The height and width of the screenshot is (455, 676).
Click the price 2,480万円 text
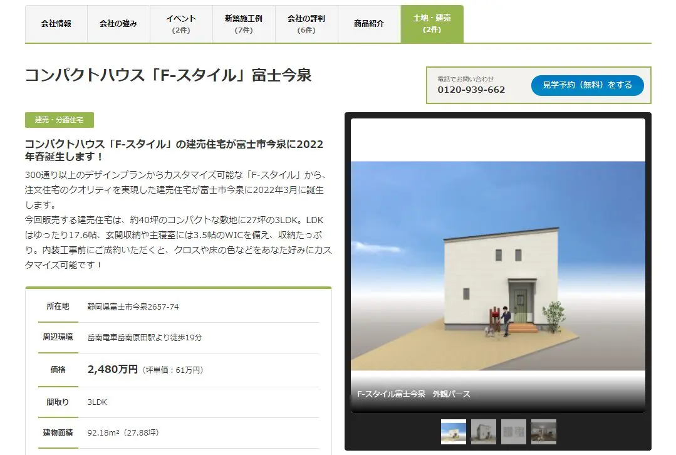(113, 370)
